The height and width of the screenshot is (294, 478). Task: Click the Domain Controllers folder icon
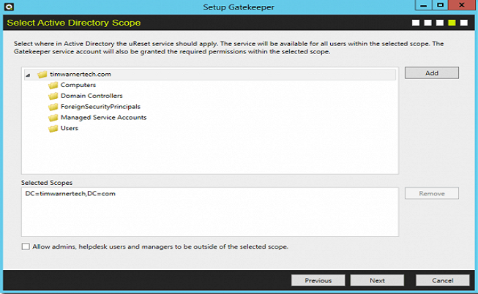click(x=53, y=96)
